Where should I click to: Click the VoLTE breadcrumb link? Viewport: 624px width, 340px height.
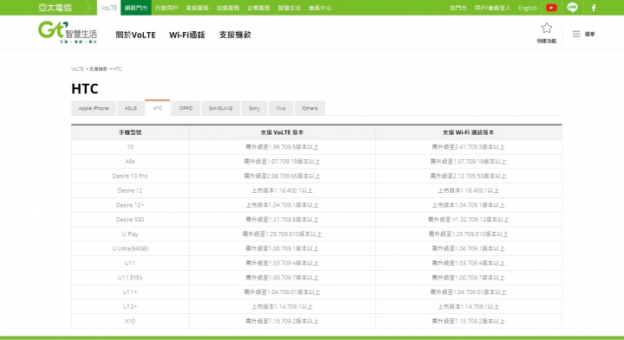pos(77,69)
